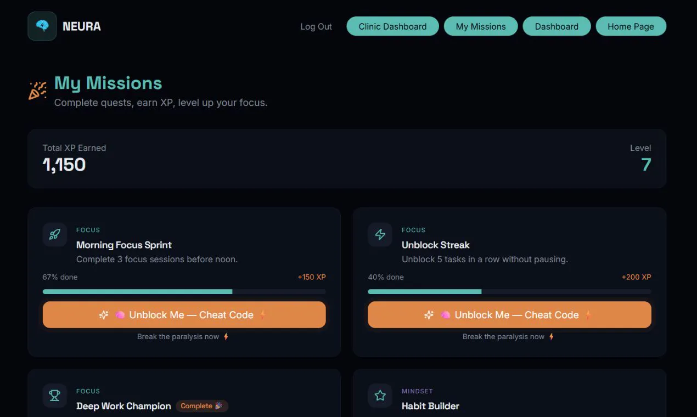Click the Unblock Streak progress bar
697x417 pixels.
(x=509, y=292)
